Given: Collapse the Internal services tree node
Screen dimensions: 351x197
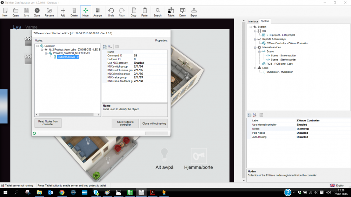Looking at the screenshot, I should pyautogui.click(x=256, y=47).
